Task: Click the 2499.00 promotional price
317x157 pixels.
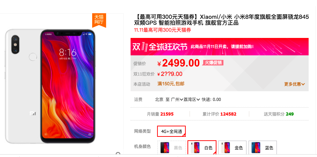Action: tap(181, 63)
